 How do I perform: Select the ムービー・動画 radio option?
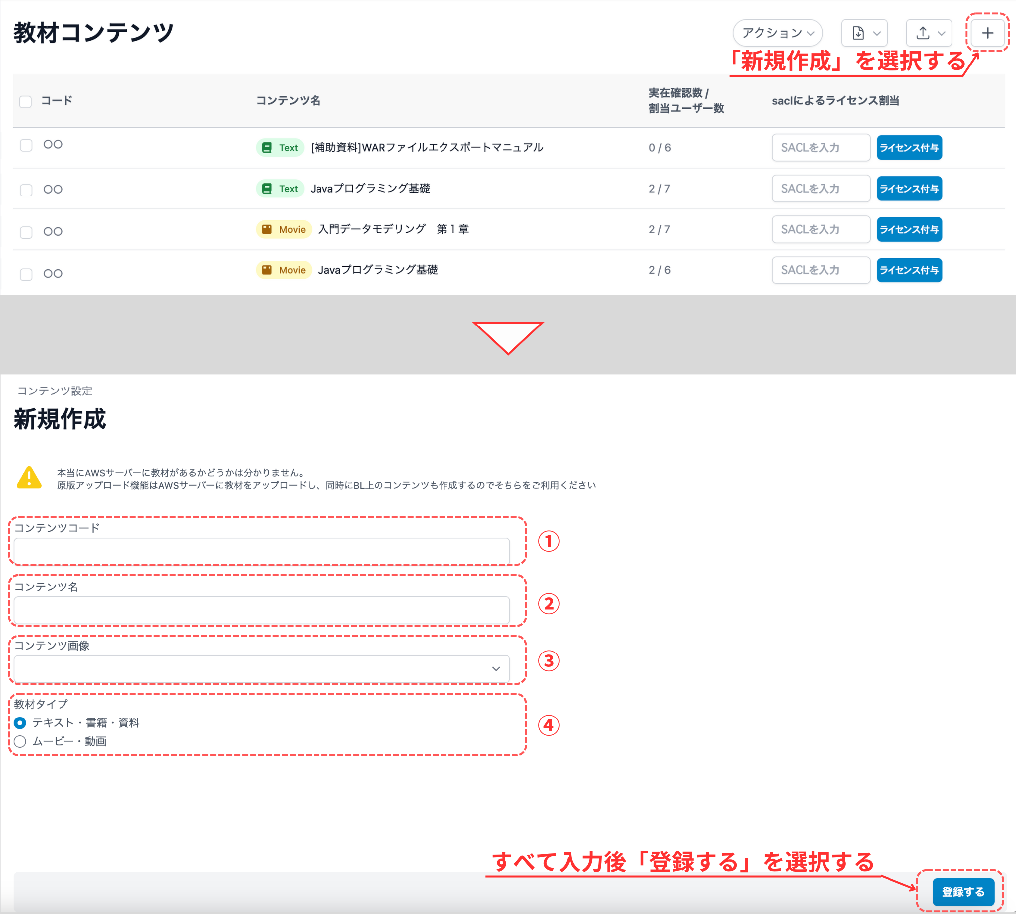20,741
